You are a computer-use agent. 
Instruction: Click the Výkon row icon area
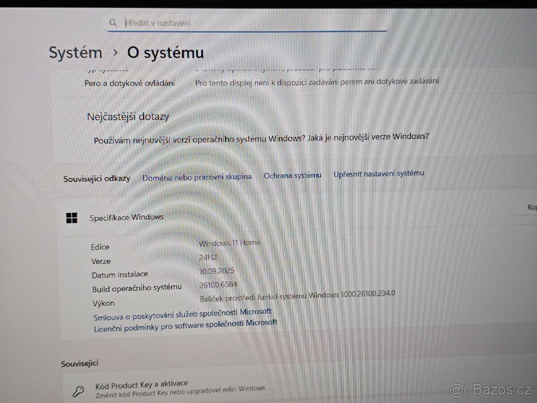(x=103, y=303)
